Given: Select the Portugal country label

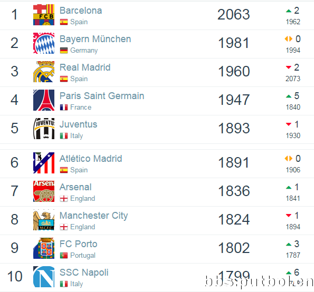Looking at the screenshot, I should (x=83, y=256).
